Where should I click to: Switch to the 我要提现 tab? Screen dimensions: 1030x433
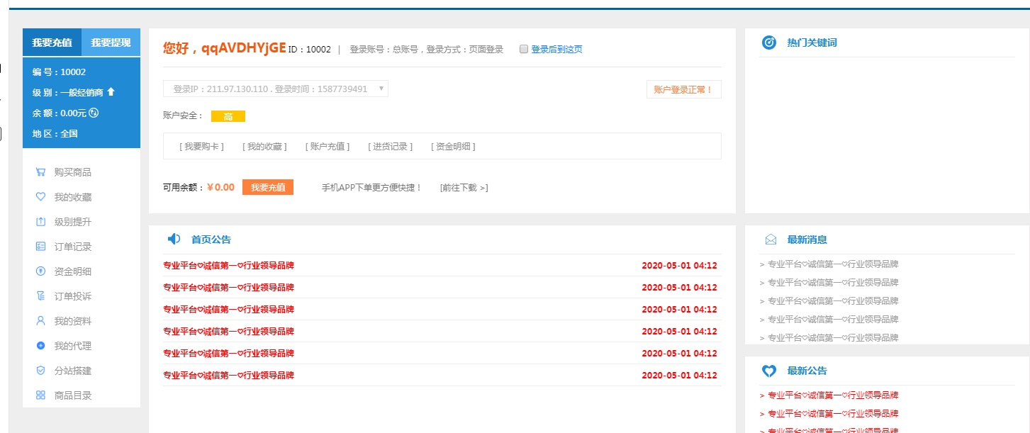point(111,43)
